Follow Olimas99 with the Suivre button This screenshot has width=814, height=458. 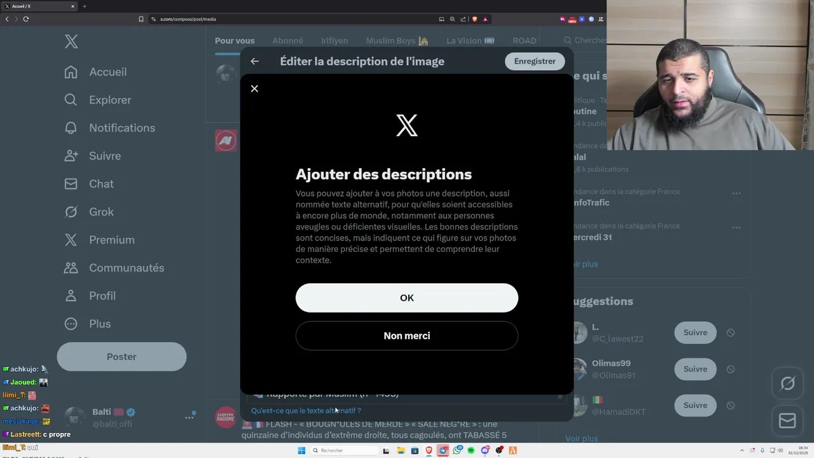695,369
